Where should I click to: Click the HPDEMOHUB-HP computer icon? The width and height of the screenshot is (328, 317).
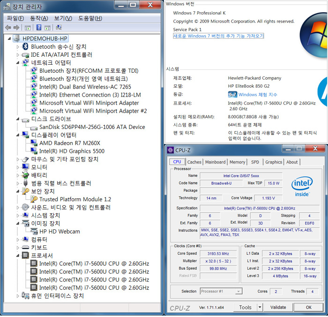pos(17,38)
